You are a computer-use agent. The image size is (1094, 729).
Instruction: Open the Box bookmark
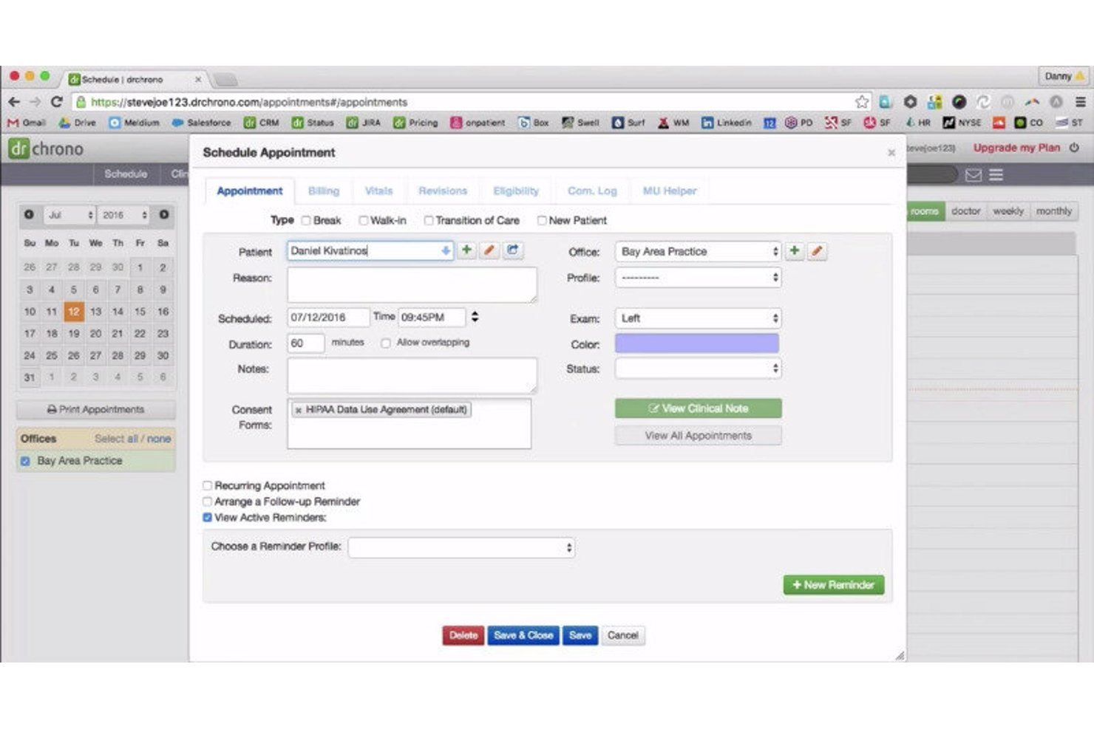coord(534,123)
